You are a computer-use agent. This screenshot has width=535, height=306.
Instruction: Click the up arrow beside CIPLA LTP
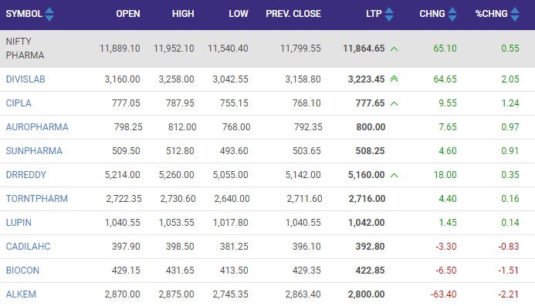(394, 103)
